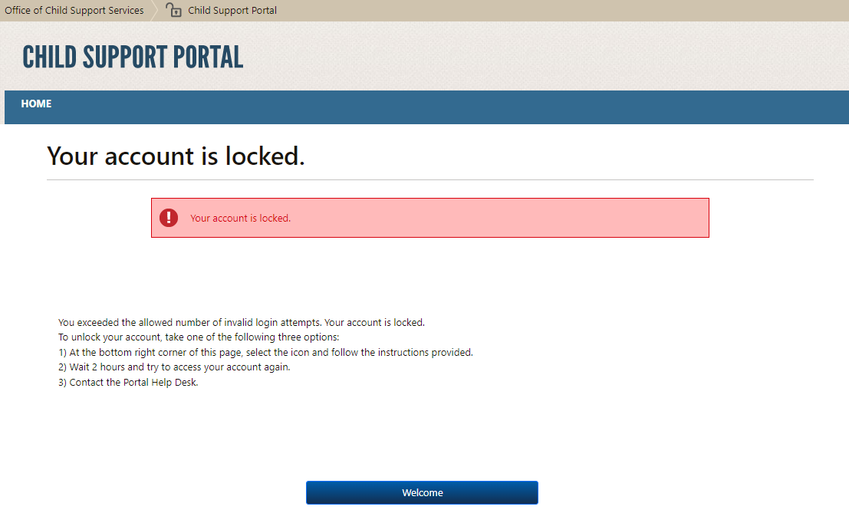849x523 pixels.
Task: Click the large black page heading
Action: click(176, 156)
